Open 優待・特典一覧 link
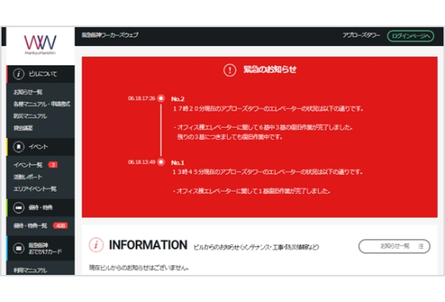 pyautogui.click(x=30, y=226)
